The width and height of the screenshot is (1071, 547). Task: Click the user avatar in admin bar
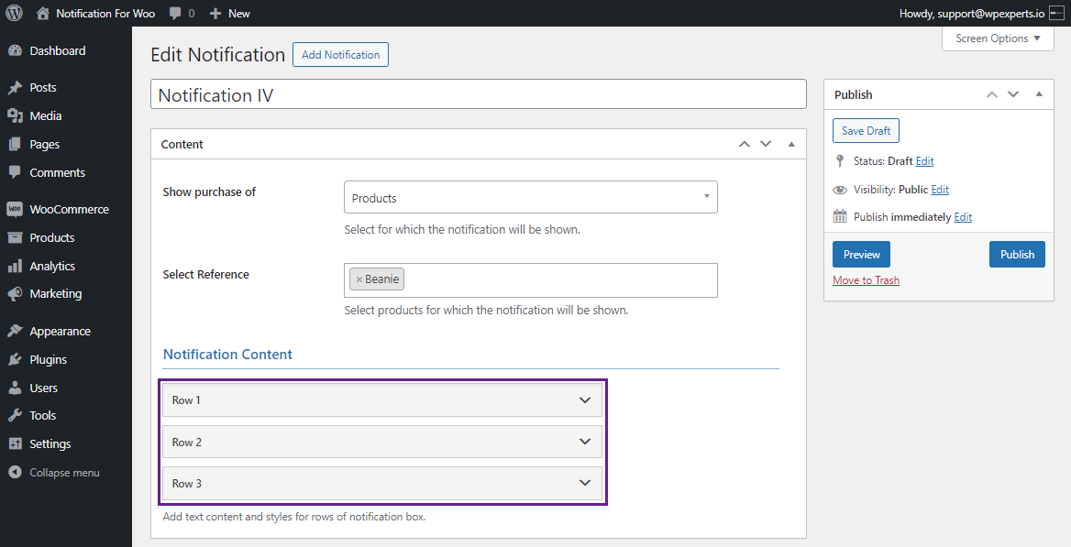1056,13
